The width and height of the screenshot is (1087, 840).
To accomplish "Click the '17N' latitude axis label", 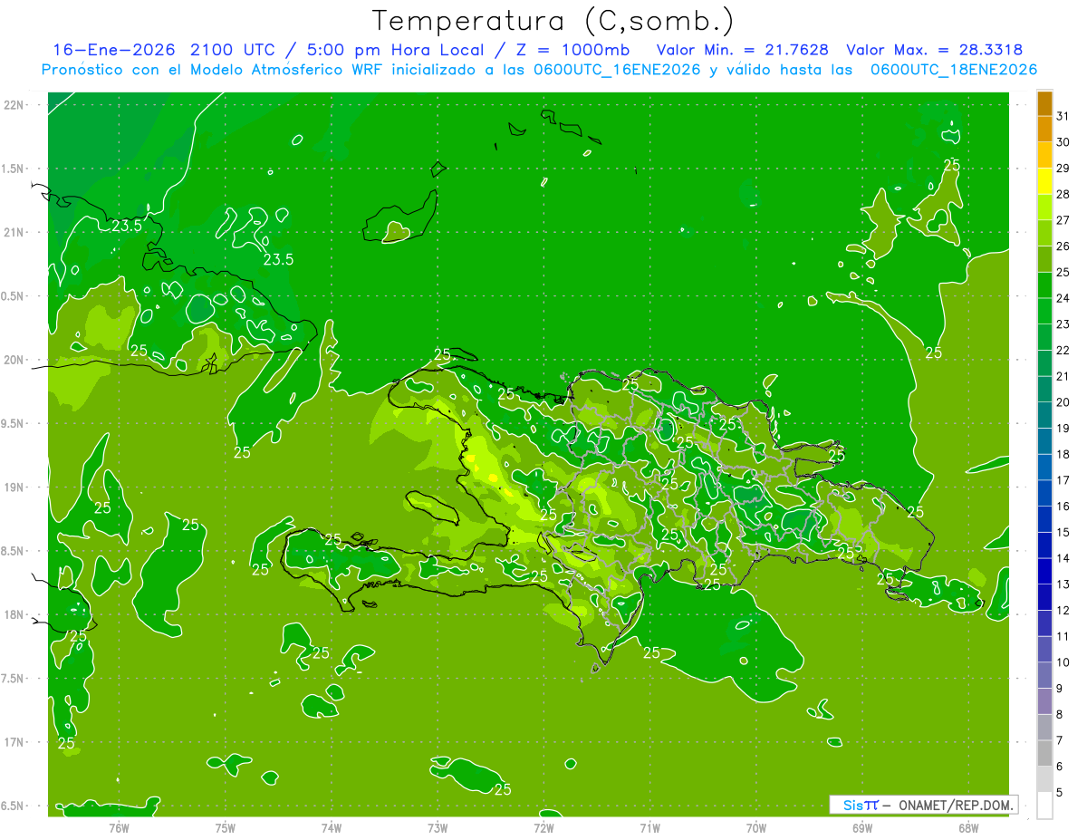I will [15, 742].
